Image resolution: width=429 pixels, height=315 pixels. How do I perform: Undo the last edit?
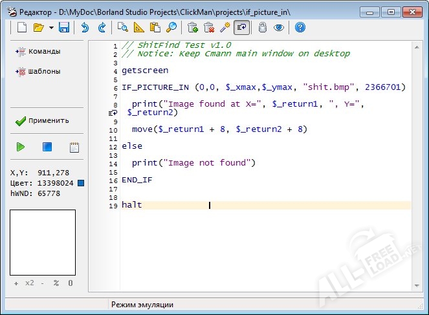(85, 27)
